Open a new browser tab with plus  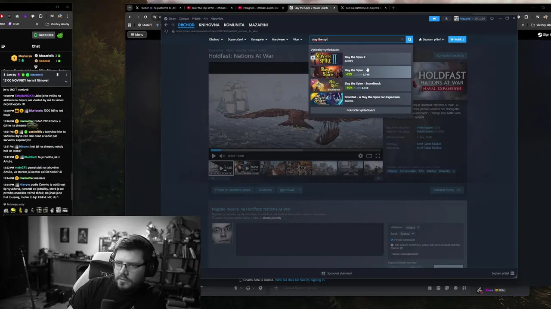click(x=393, y=8)
